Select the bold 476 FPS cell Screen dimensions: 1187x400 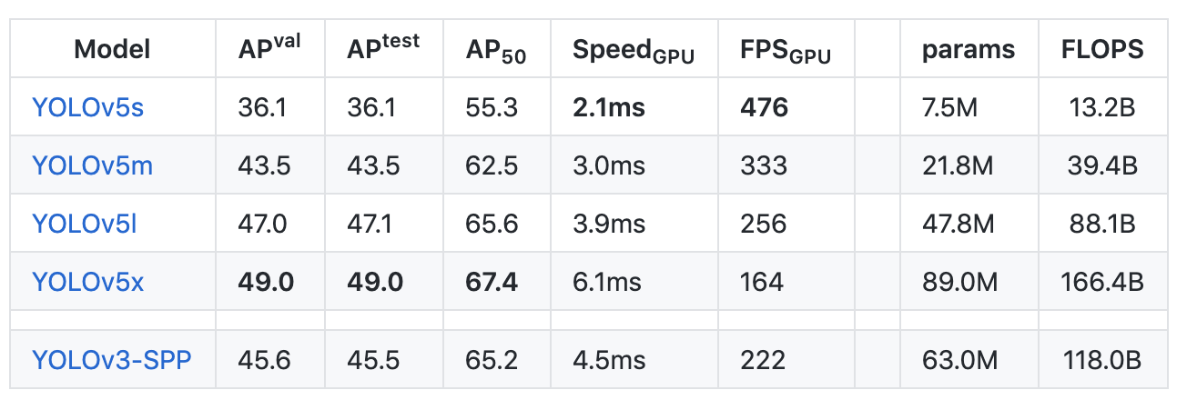(765, 108)
